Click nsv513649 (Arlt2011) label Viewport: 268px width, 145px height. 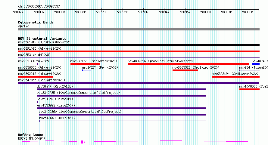coord(57,118)
